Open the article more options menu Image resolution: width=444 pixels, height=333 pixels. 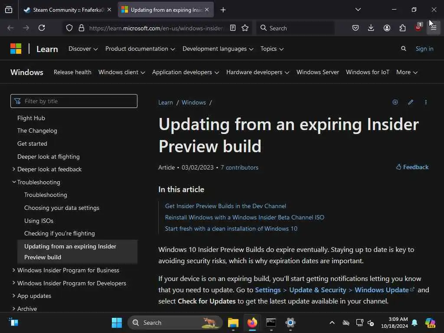point(426,102)
